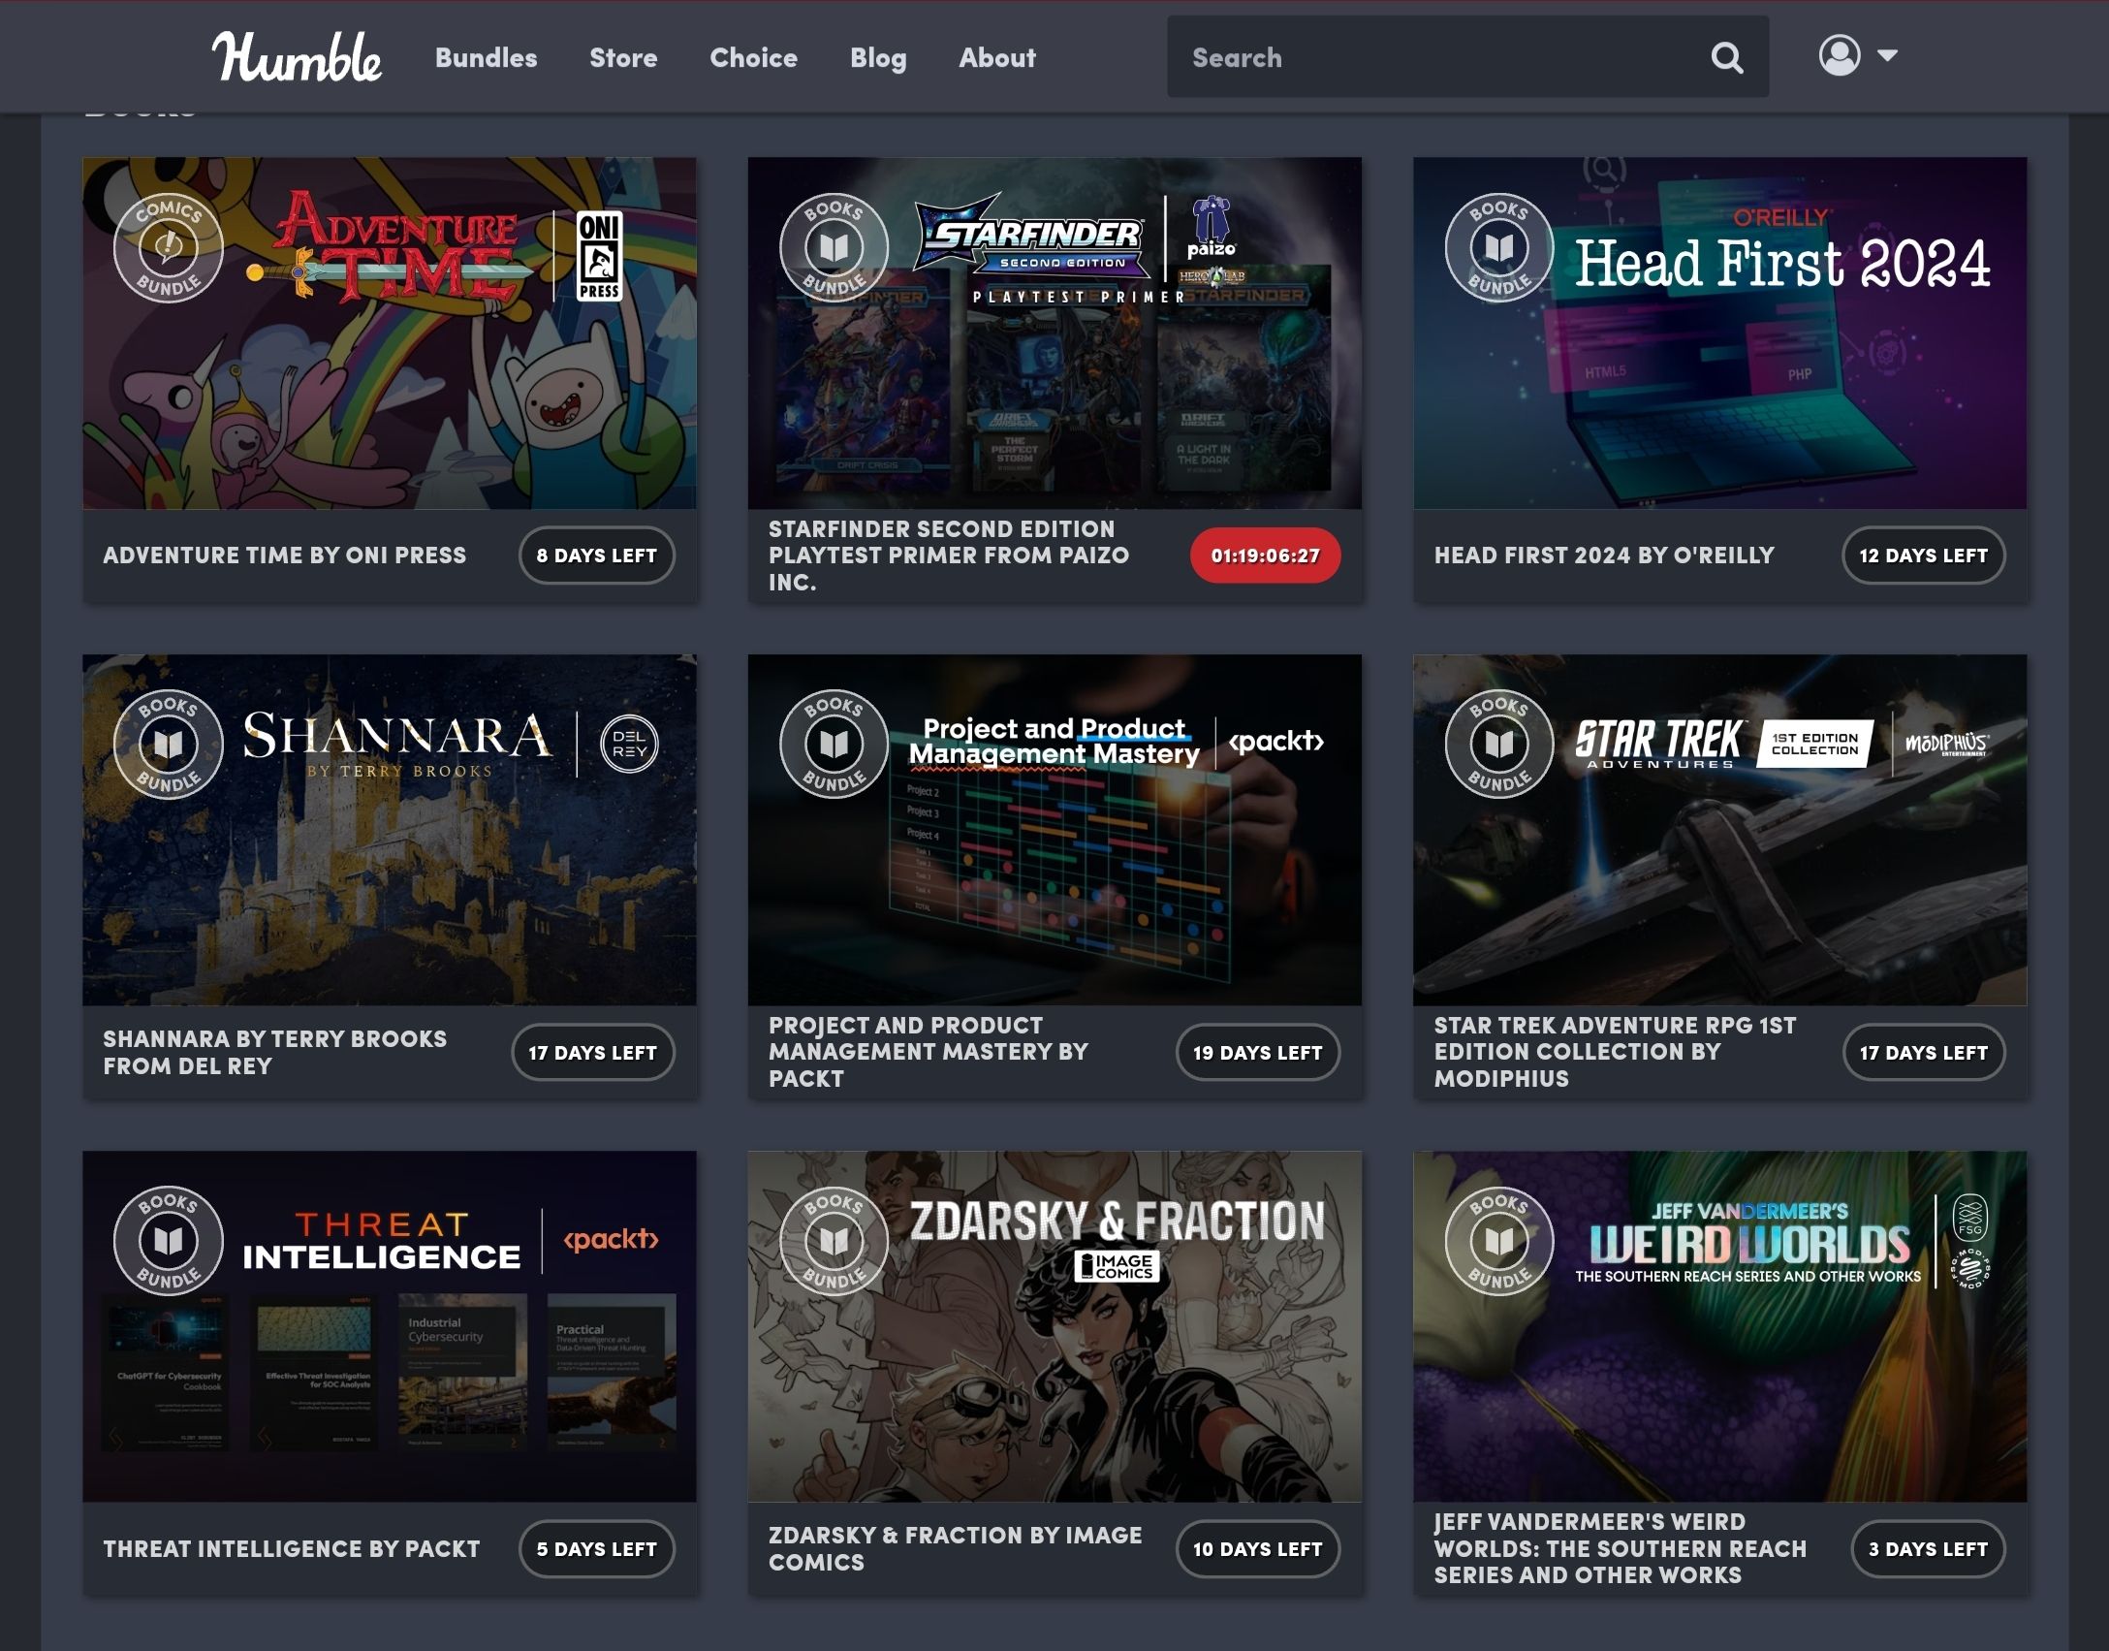Screen dimensions: 2109x1651
Task: Open the Adventure Time bundle image
Action: pyautogui.click(x=390, y=333)
